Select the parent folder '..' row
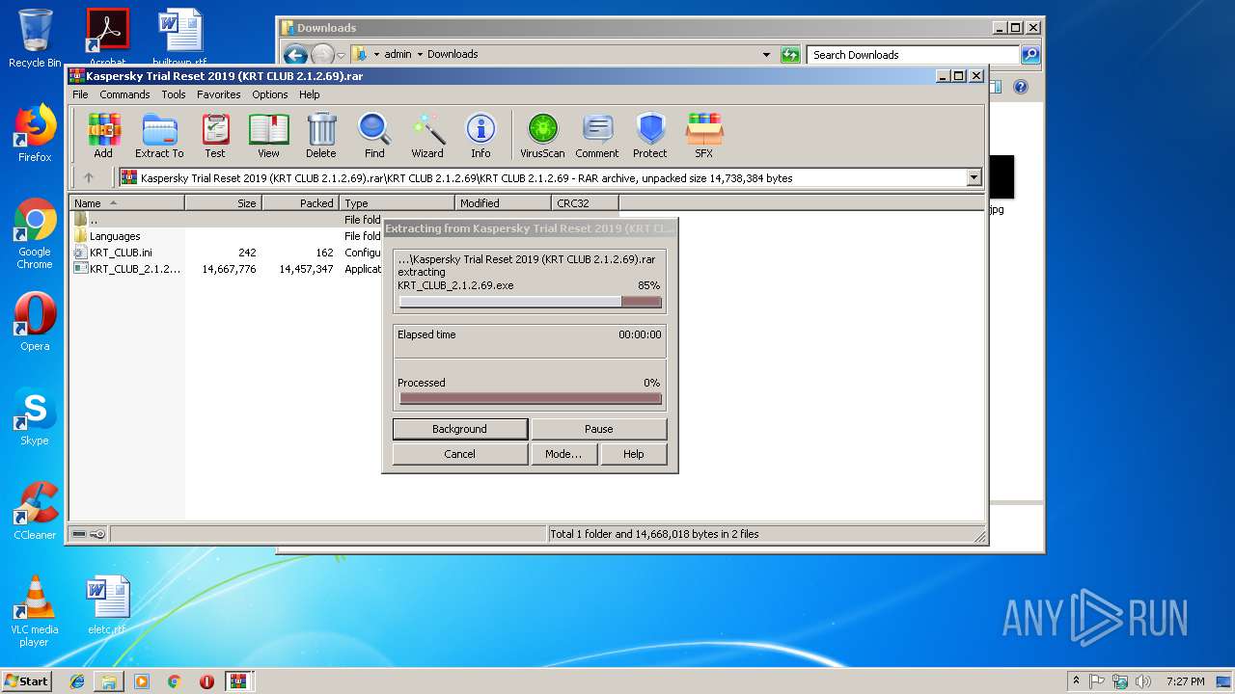 tap(224, 220)
